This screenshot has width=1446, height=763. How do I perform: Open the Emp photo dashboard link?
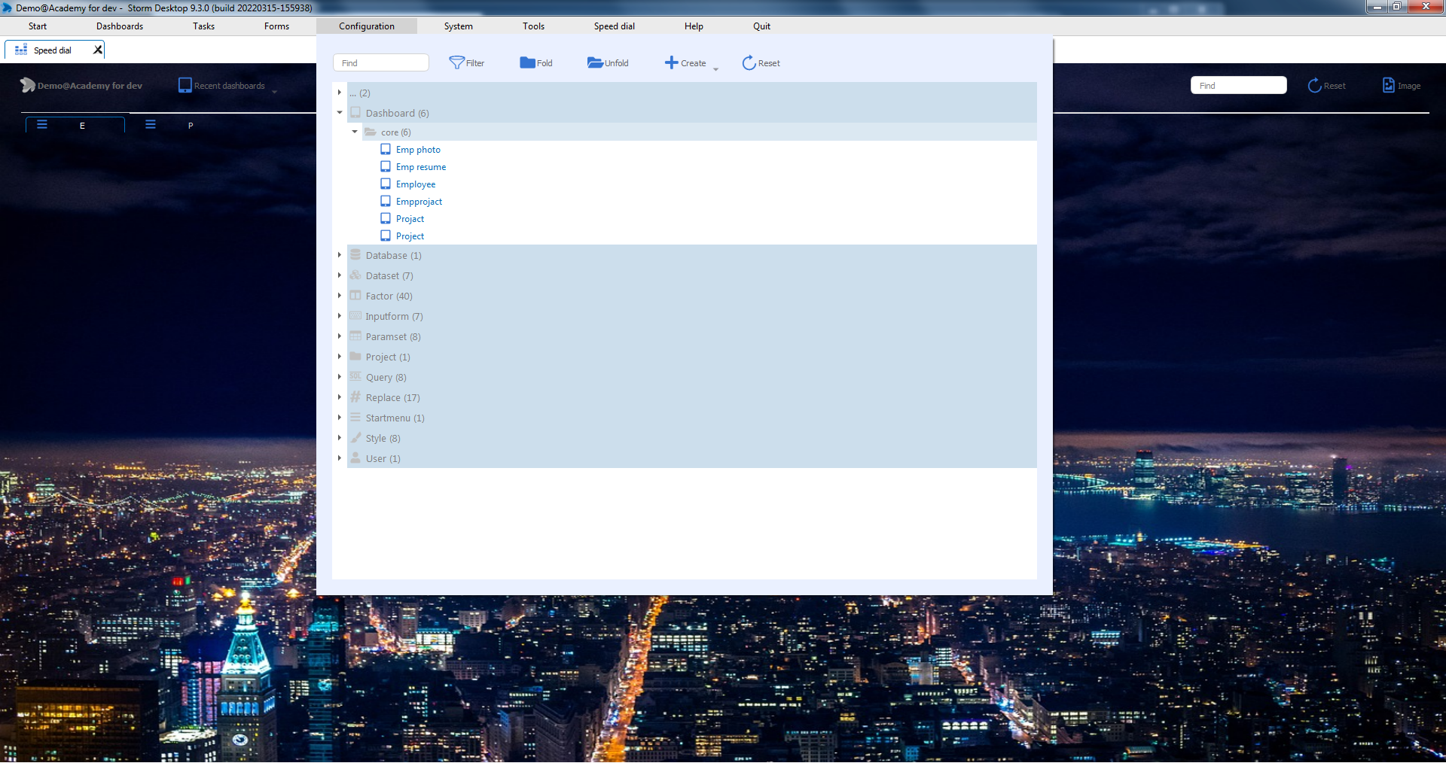pos(418,150)
